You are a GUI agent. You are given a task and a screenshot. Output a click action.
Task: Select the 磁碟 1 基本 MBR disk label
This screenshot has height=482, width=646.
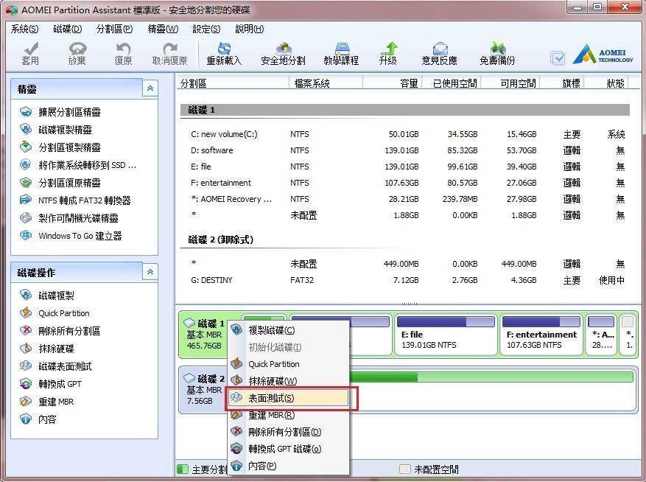(204, 335)
